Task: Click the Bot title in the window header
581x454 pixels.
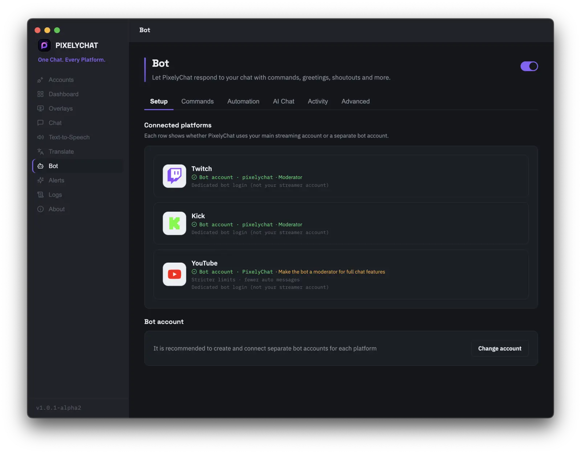Action: click(145, 30)
